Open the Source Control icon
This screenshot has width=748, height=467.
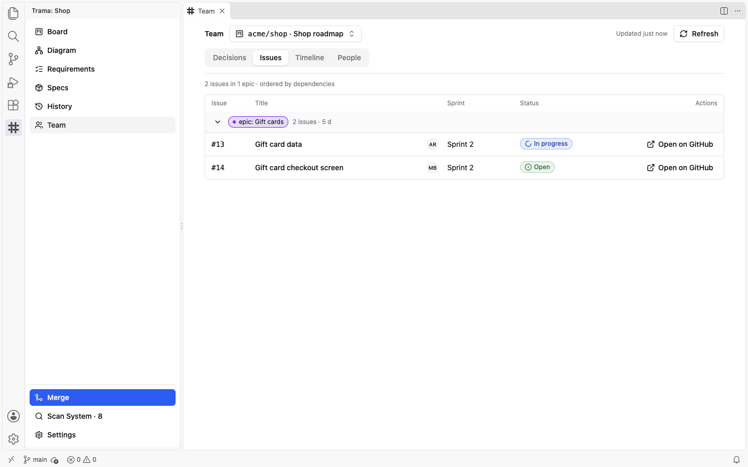point(14,59)
